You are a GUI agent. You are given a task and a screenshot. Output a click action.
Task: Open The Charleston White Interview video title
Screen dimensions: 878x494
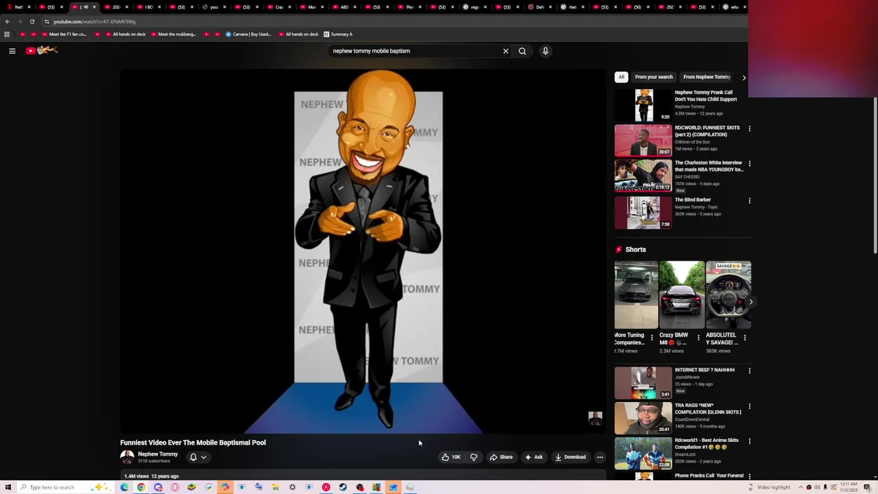(x=709, y=166)
